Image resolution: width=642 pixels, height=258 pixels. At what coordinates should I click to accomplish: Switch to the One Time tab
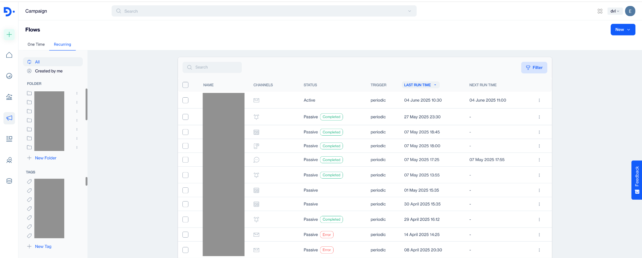(36, 45)
